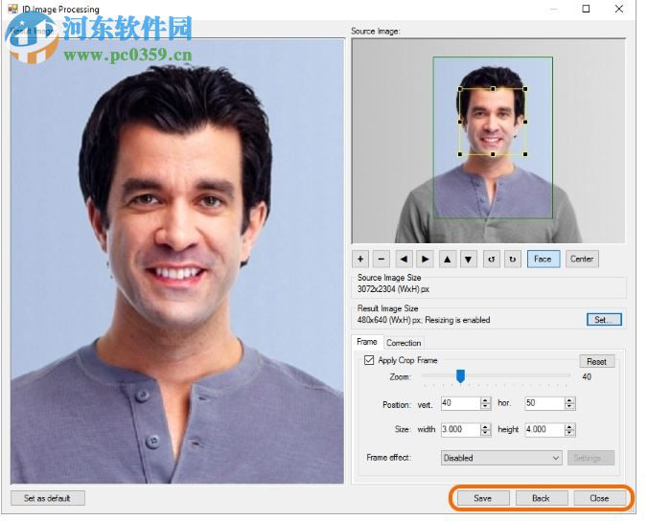Reset the crop frame settings
The width and height of the screenshot is (648, 521).
coord(597,361)
